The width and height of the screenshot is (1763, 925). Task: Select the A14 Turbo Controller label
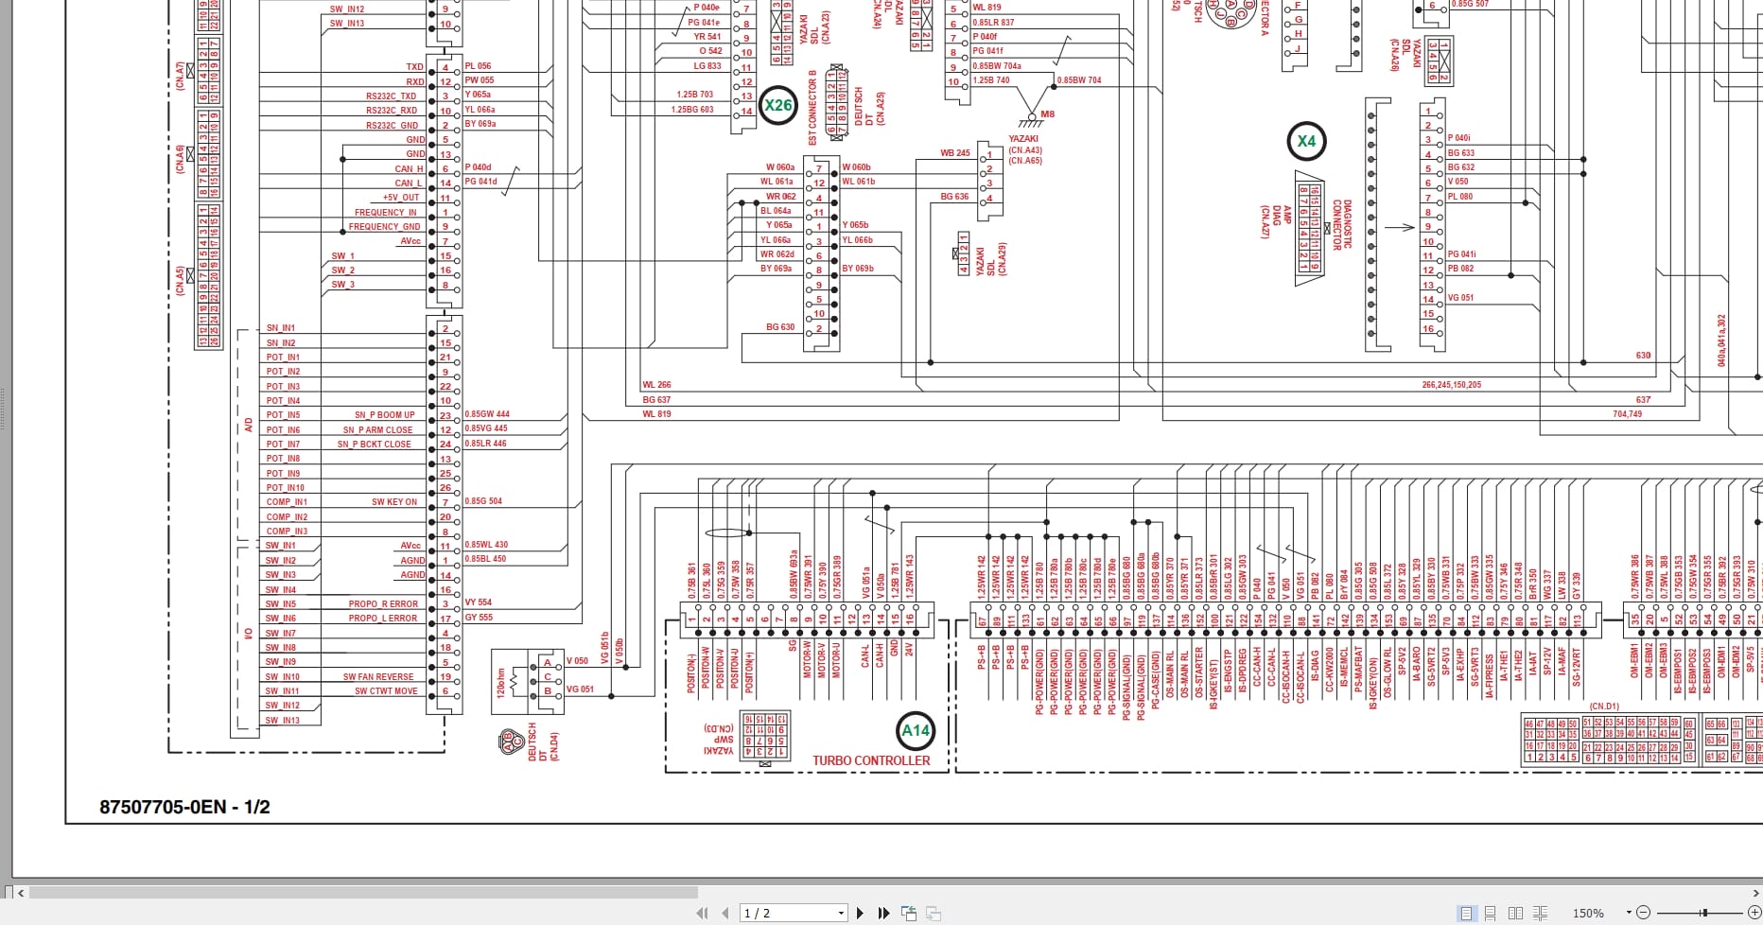(x=914, y=730)
